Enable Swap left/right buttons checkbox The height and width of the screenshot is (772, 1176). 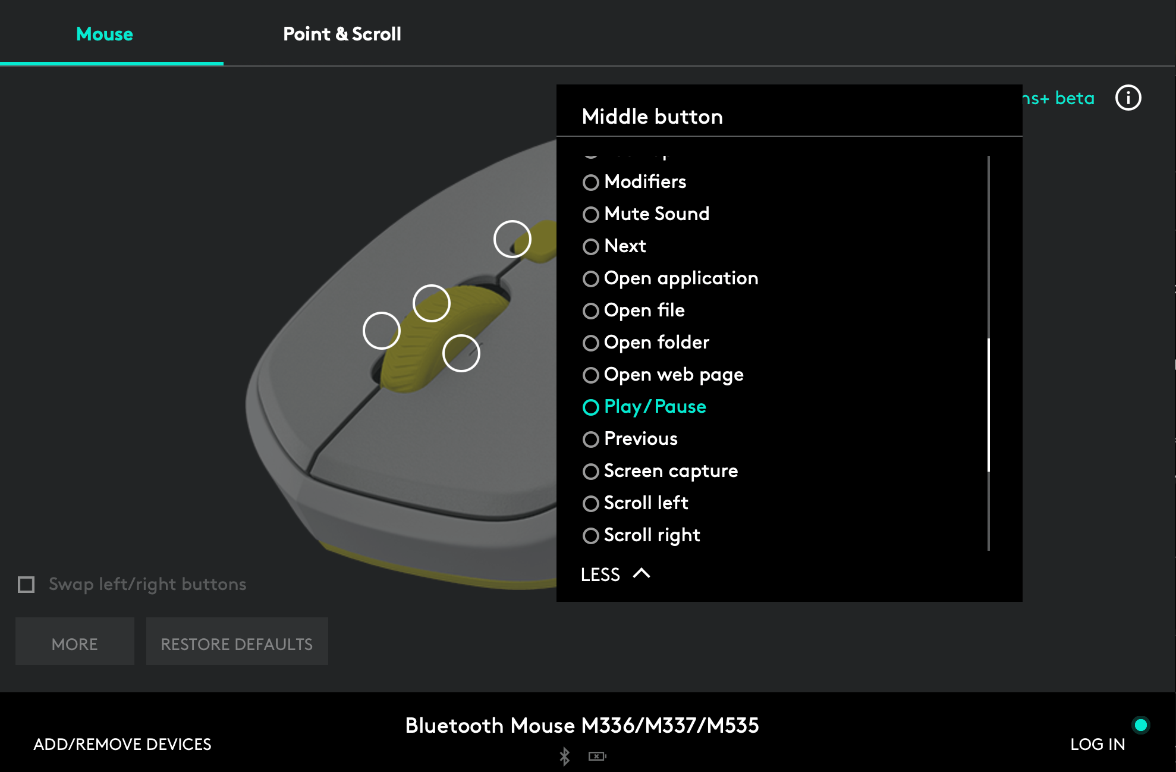[x=26, y=584]
